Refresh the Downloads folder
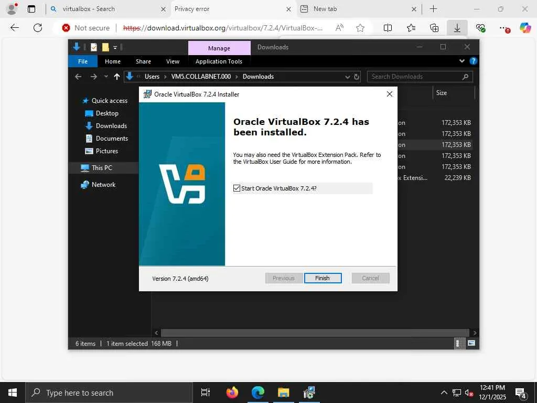This screenshot has width=537, height=403. (x=357, y=77)
